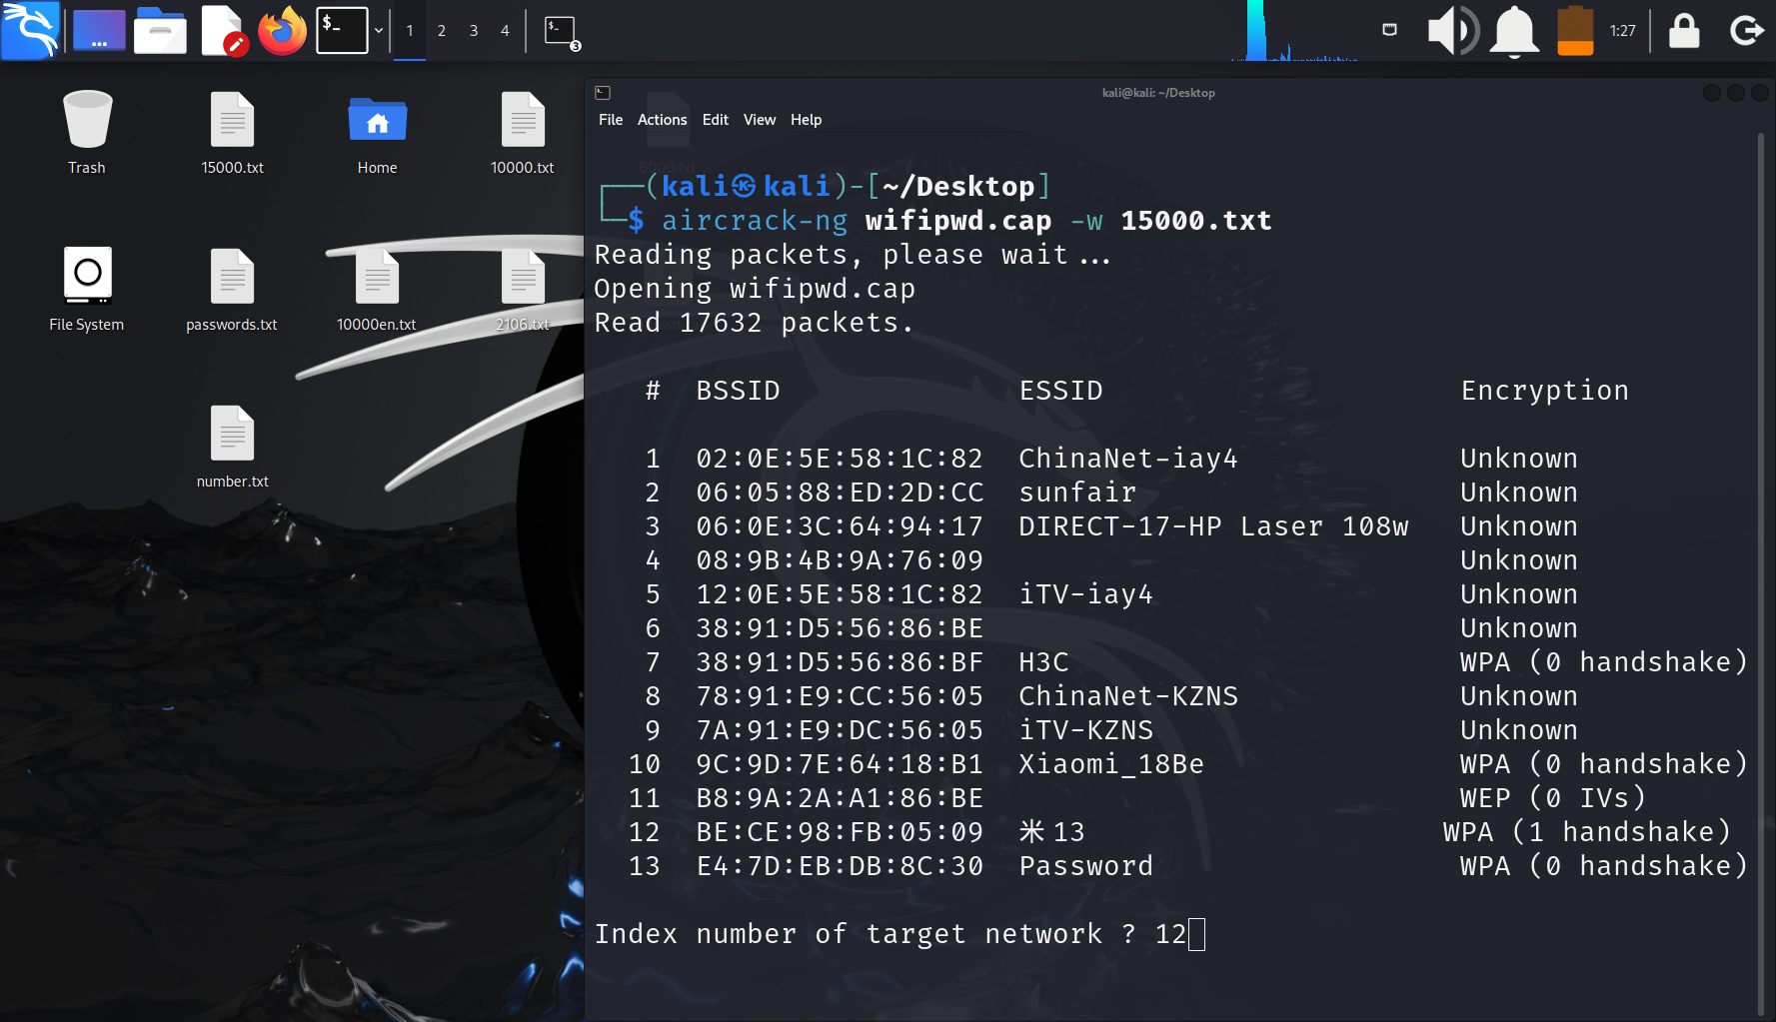Screen dimensions: 1776x1022
Task: Lock the screen with the padlock icon
Action: 1684,30
